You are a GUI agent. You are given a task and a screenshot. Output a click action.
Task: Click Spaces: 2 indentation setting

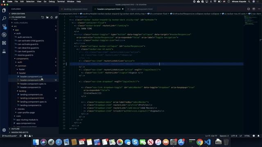(x=224, y=136)
